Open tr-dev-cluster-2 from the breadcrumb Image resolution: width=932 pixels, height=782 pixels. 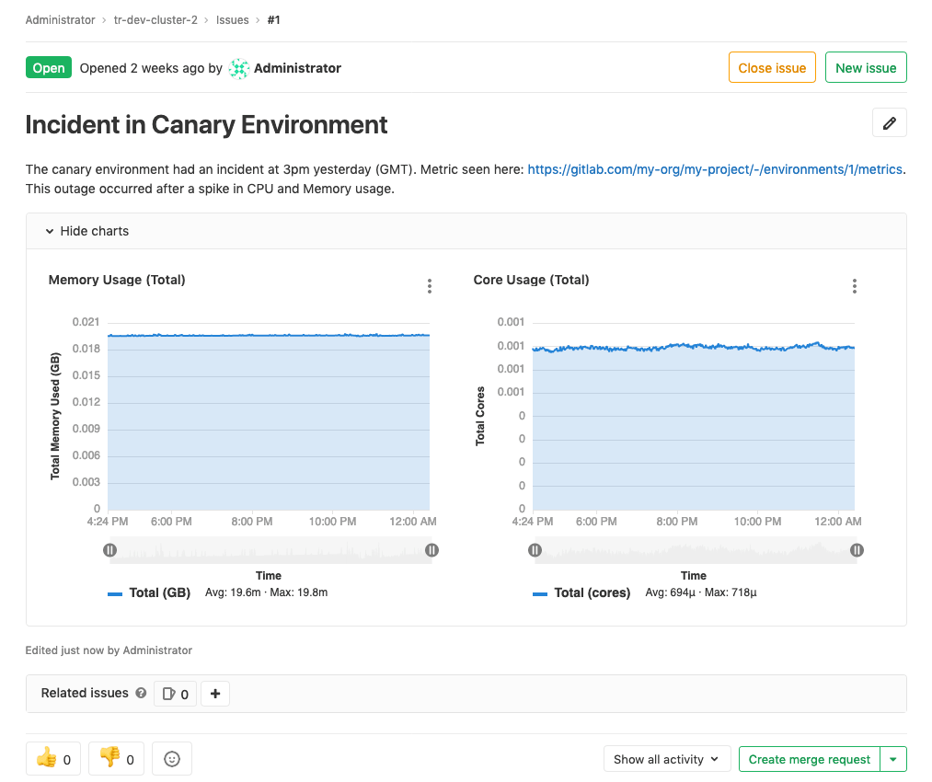[155, 19]
